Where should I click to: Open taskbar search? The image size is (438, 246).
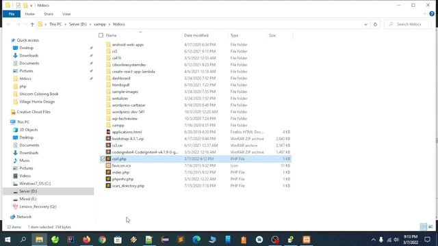[x=23, y=240]
